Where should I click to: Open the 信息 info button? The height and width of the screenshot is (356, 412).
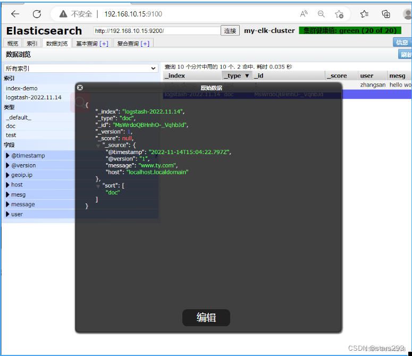[x=402, y=43]
